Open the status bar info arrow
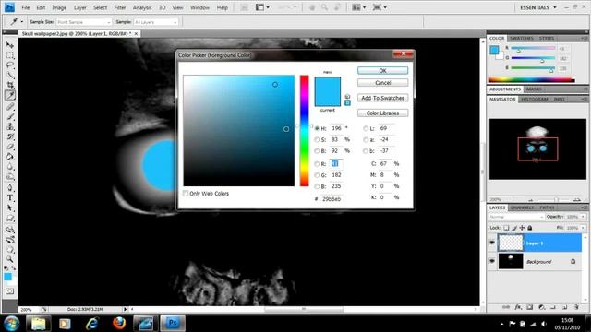The height and width of the screenshot is (332, 591). pyautogui.click(x=126, y=309)
